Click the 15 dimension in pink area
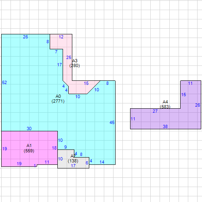 [x=86, y=83]
